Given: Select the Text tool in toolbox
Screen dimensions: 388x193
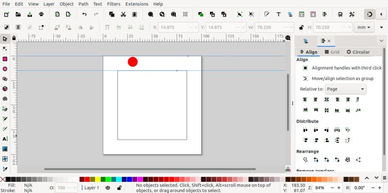Looking at the screenshot, I should coord(5,139).
